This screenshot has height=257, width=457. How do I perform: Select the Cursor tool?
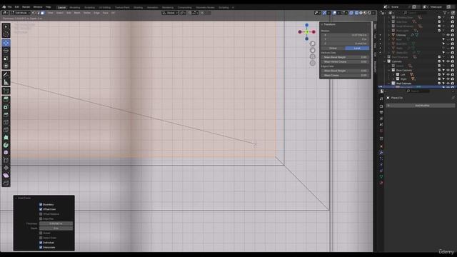pos(6,34)
